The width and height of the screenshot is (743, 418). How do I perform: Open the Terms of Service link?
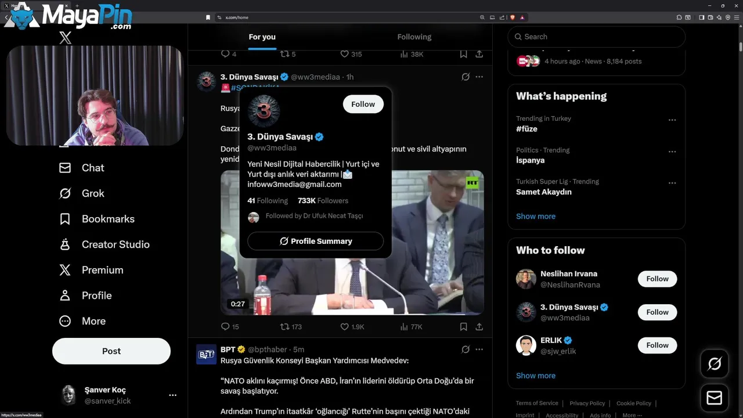tap(537, 403)
